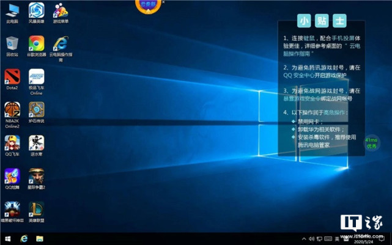Open File Explorer from the taskbar
Screen dimensions: 392x245
[x=40, y=239]
